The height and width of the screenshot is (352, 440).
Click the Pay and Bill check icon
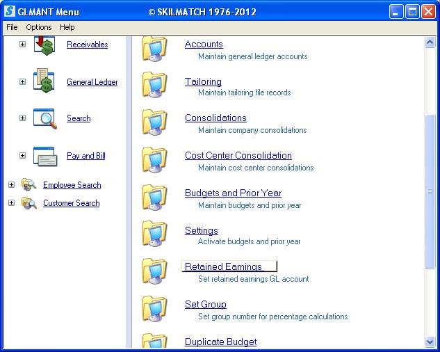(45, 157)
